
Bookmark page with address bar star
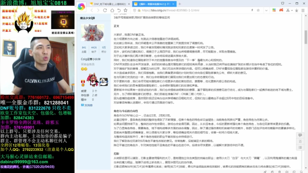pos(258,10)
